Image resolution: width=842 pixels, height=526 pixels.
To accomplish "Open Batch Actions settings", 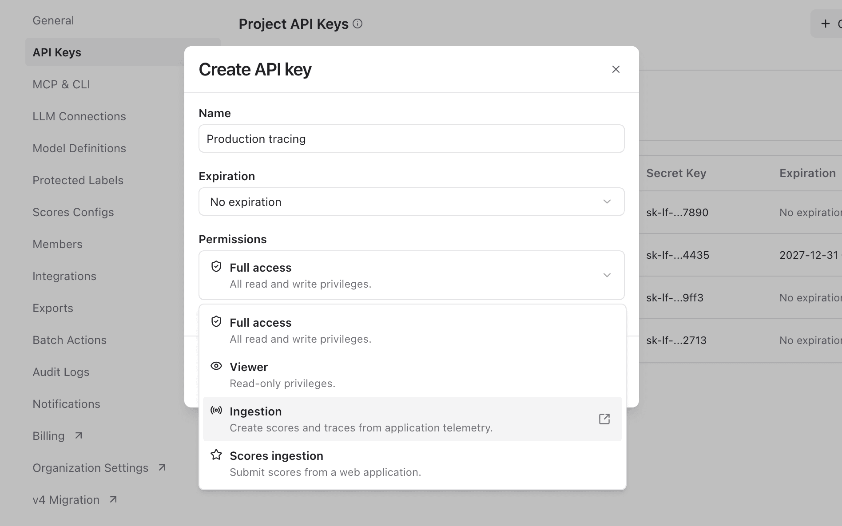I will pyautogui.click(x=69, y=340).
